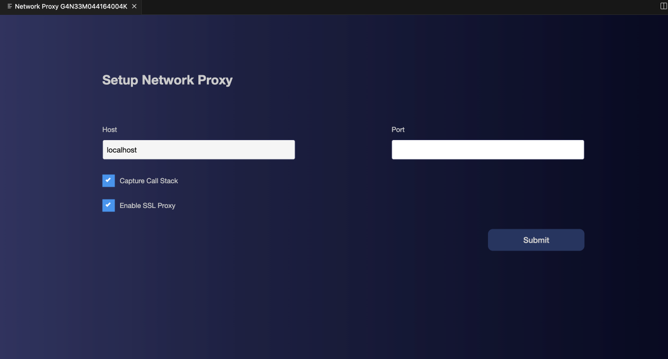Click the Setup Network Proxy heading
The height and width of the screenshot is (359, 668).
(167, 80)
